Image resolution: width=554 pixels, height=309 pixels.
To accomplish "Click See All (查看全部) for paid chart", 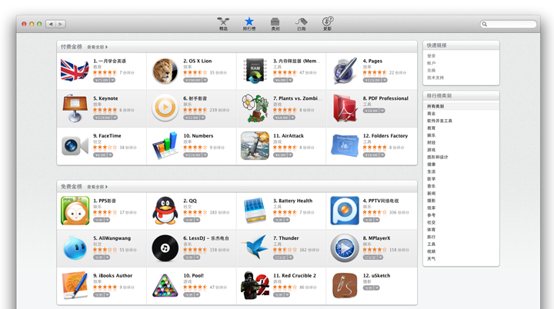I will tap(97, 47).
